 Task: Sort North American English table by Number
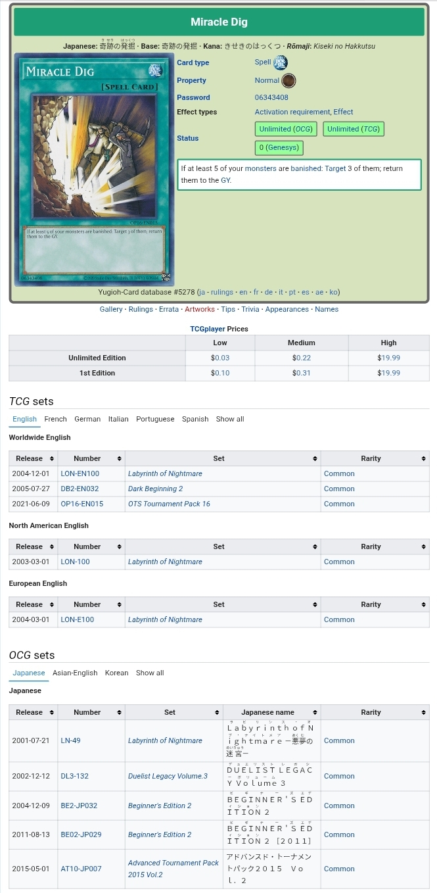point(91,546)
